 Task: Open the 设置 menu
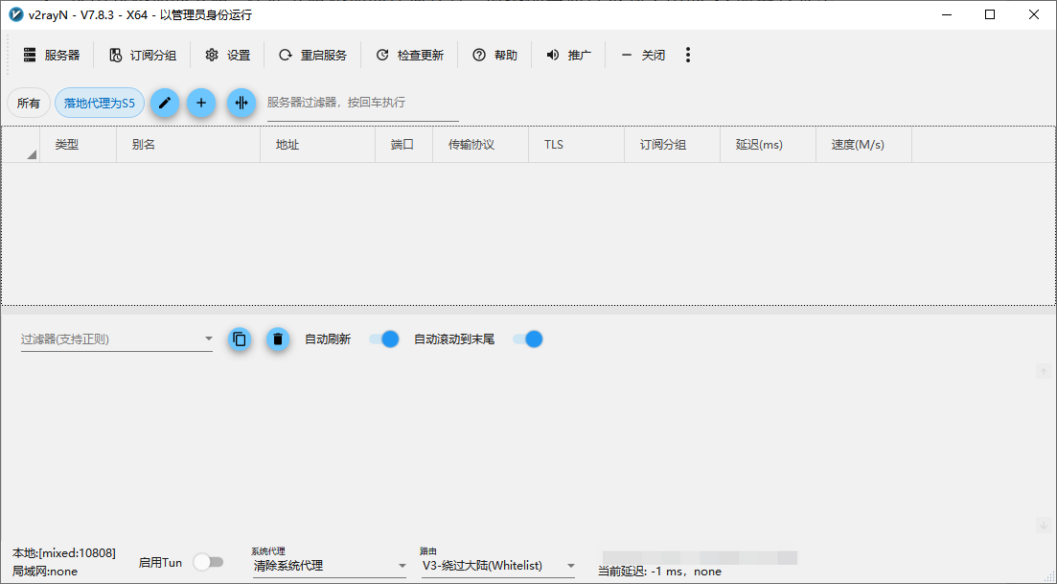[x=227, y=56]
